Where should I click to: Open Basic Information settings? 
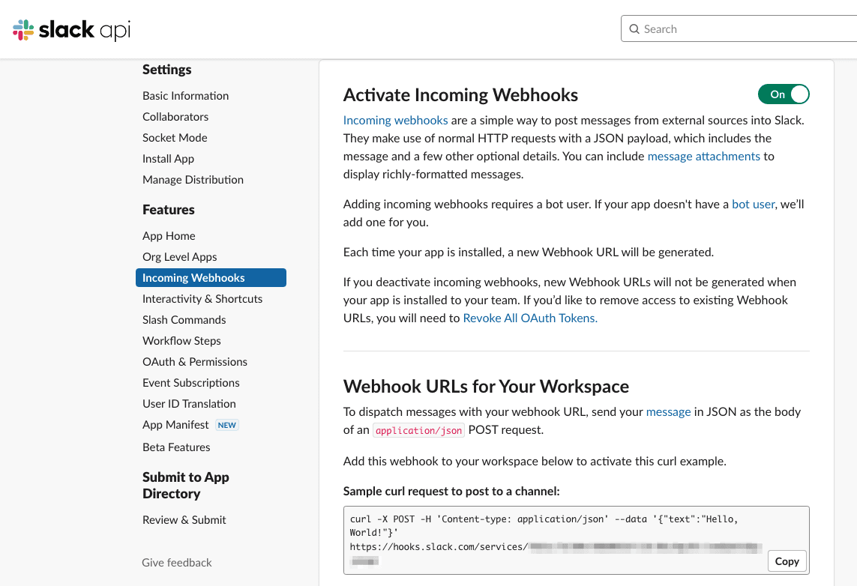click(185, 95)
